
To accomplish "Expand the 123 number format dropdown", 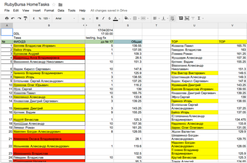I will coord(47,18).
